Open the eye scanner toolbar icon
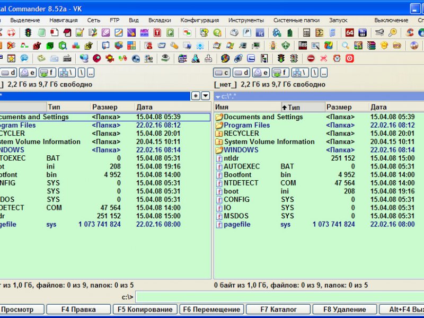Screen dimensions: 424x318 pyautogui.click(x=165, y=58)
